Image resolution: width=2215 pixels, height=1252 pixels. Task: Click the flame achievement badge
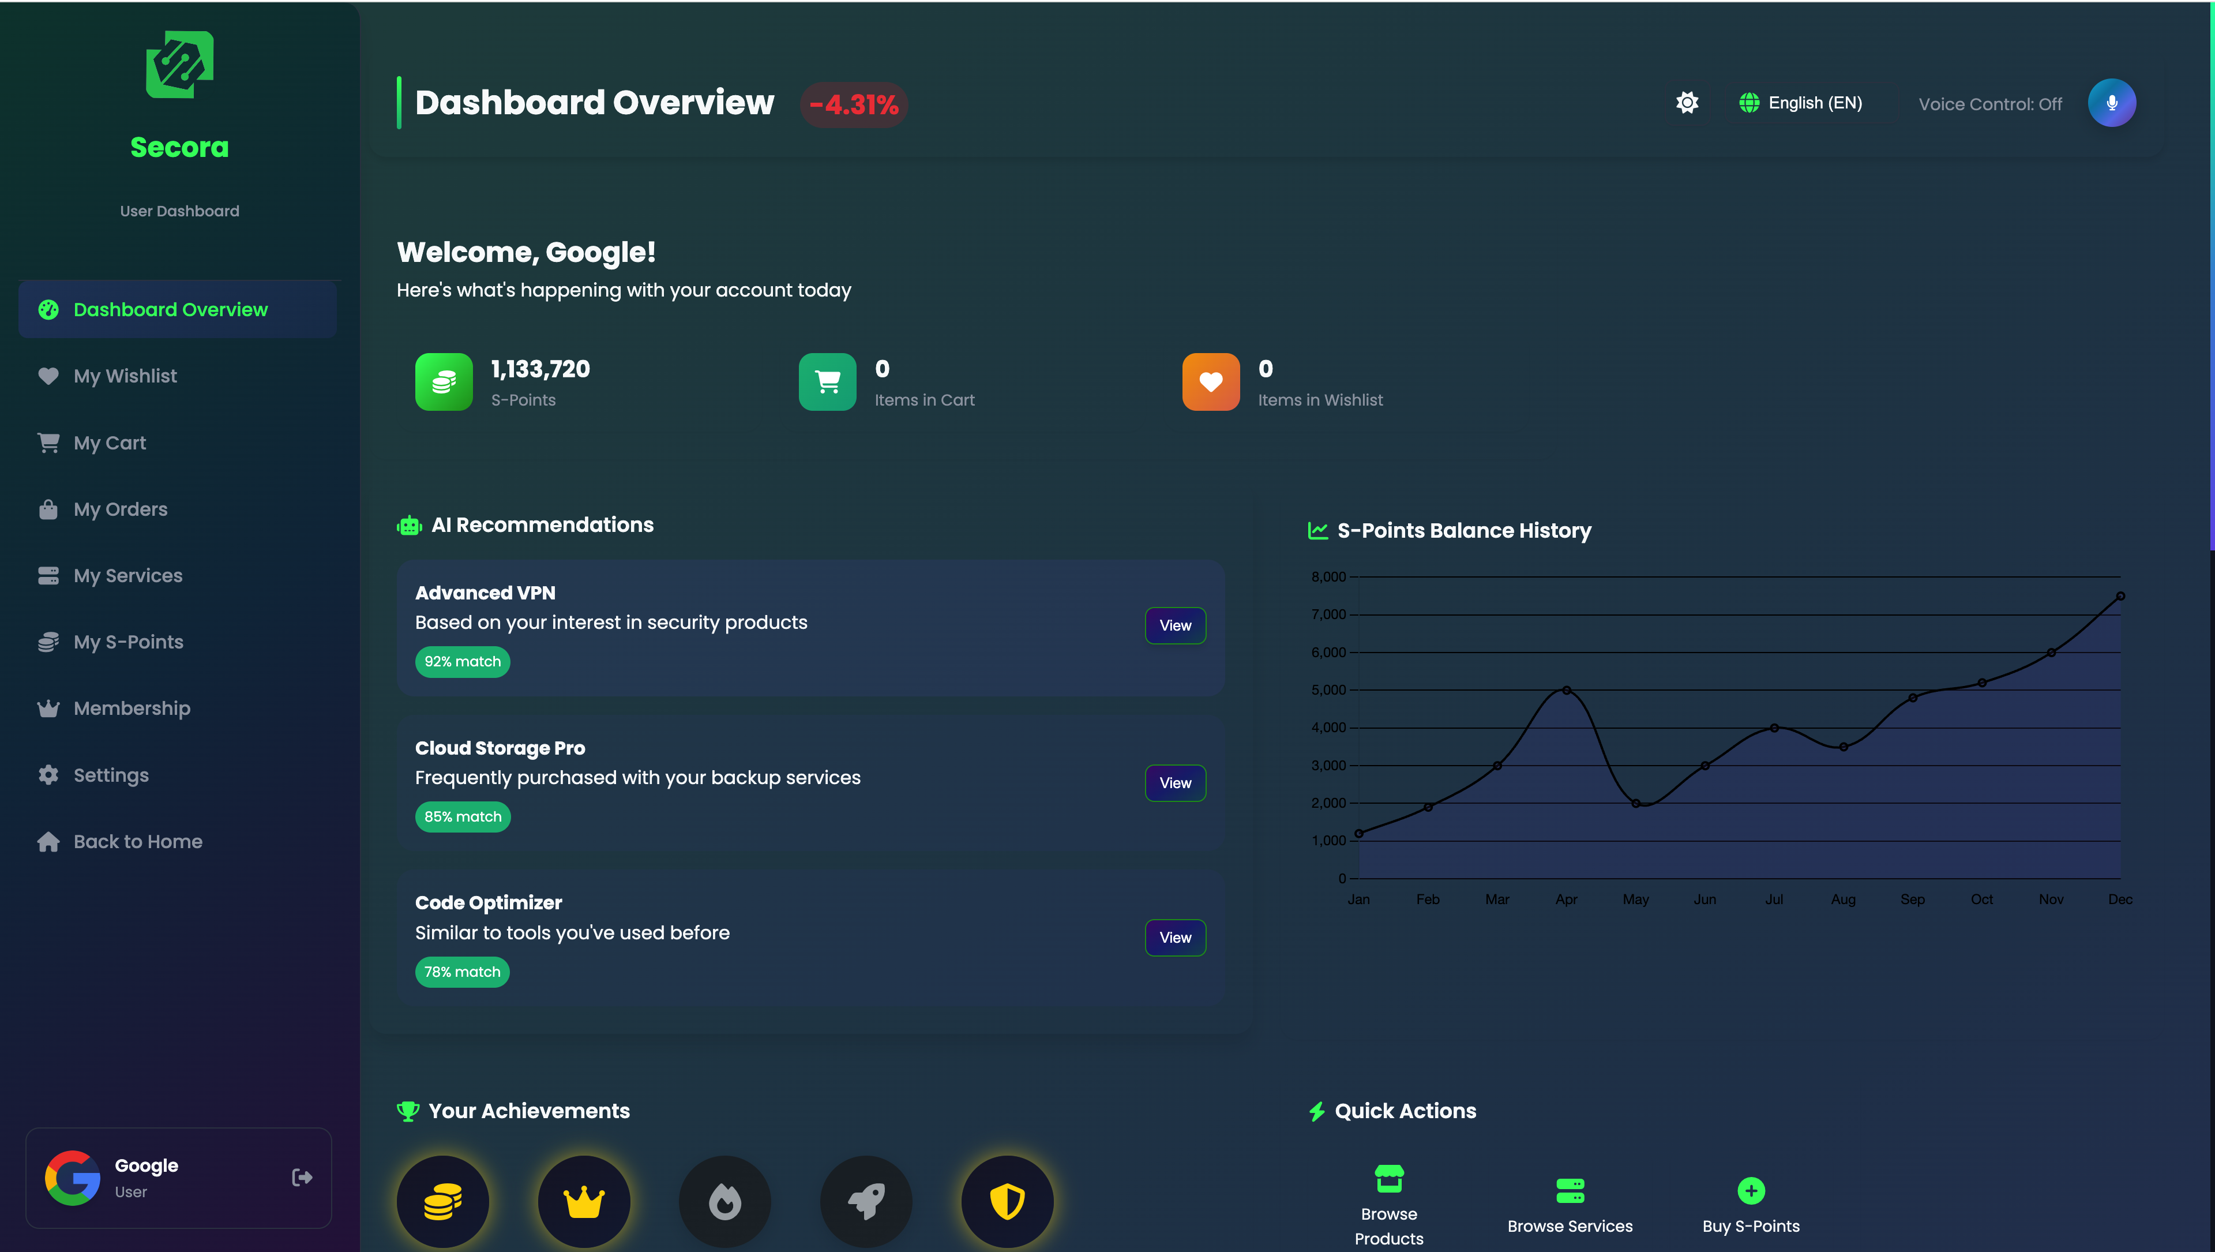[x=725, y=1201]
